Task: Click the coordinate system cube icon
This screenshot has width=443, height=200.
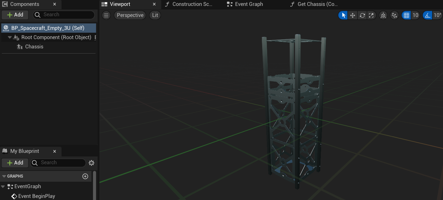Action: [383, 15]
